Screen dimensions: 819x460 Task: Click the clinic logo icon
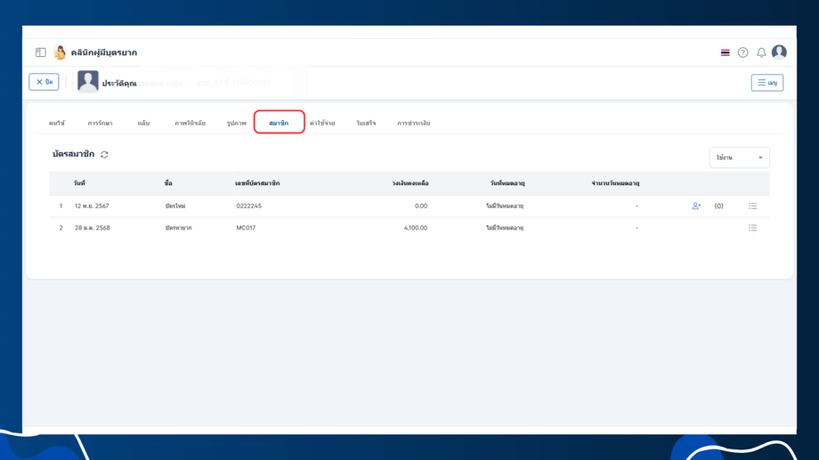point(60,52)
